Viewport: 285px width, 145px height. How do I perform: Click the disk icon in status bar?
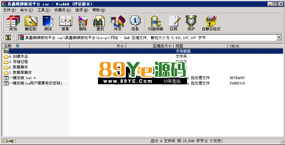coord(5,141)
